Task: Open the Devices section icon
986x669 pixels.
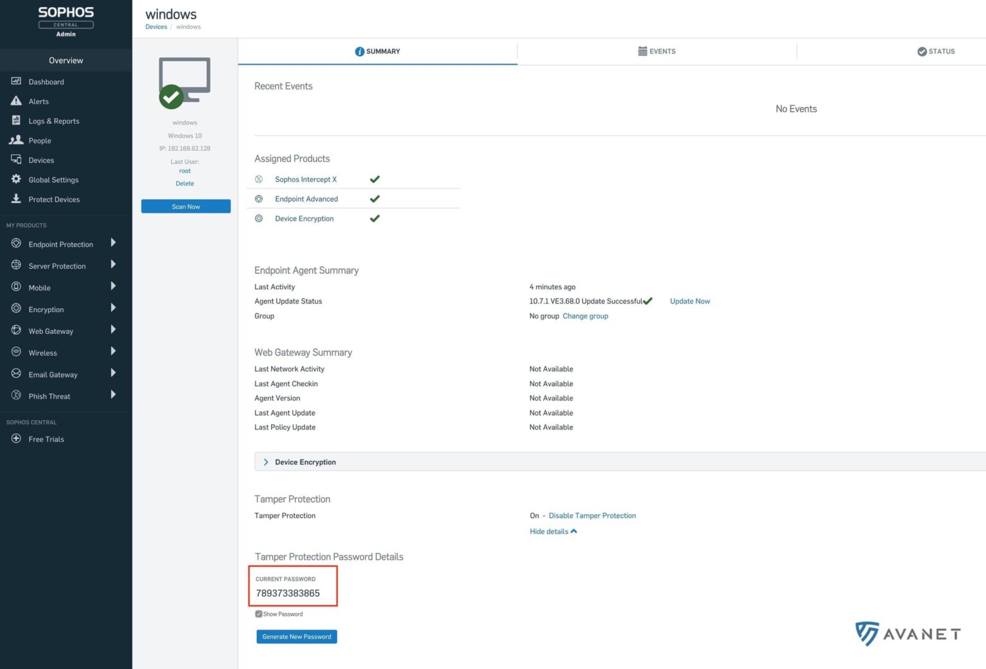Action: coord(16,160)
